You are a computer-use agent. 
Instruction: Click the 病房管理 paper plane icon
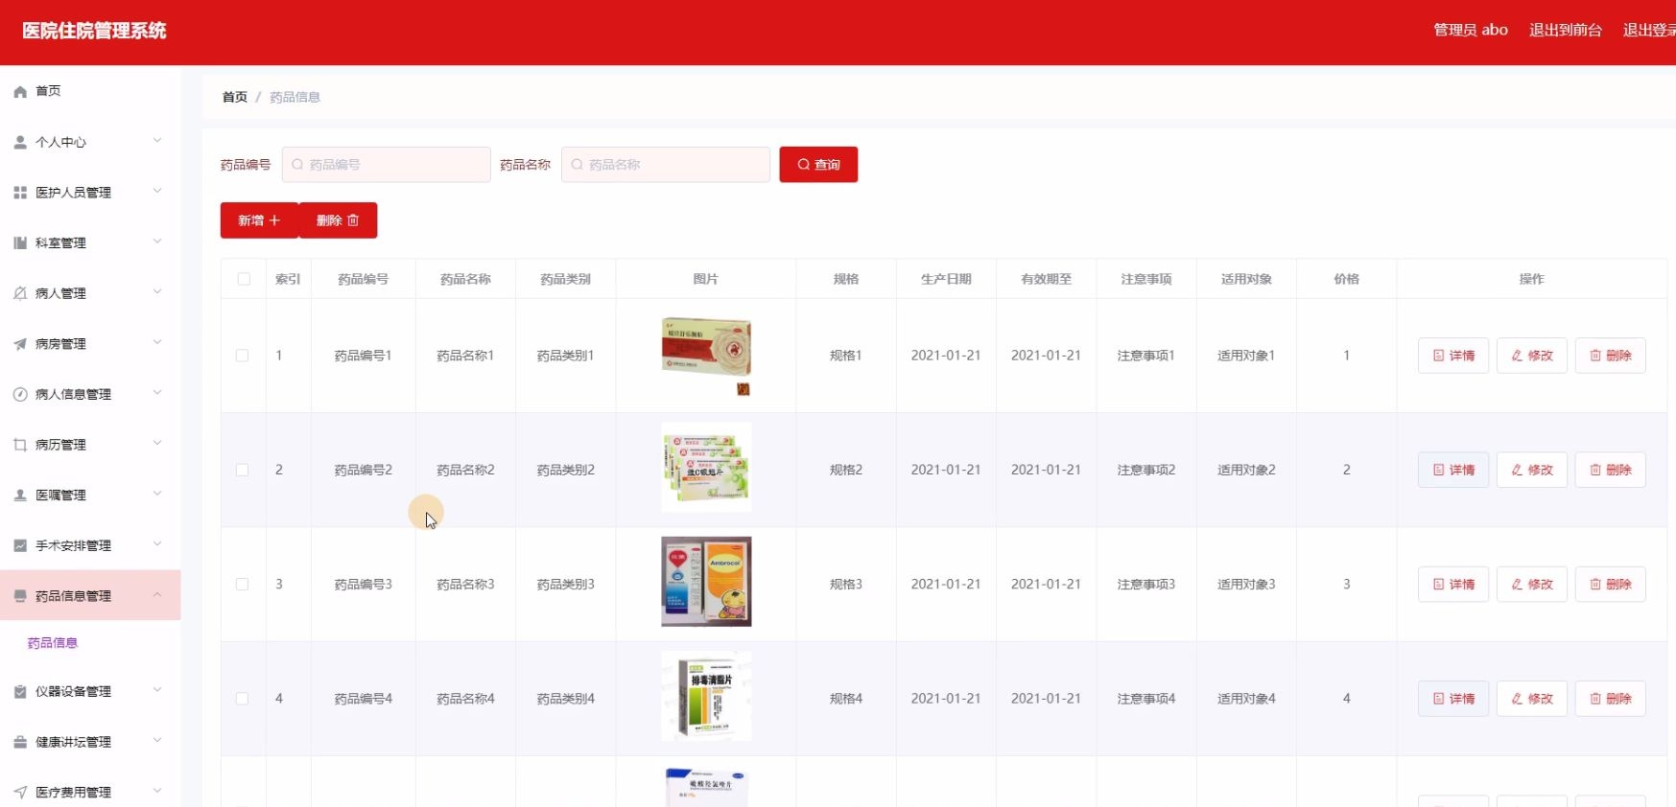point(20,344)
